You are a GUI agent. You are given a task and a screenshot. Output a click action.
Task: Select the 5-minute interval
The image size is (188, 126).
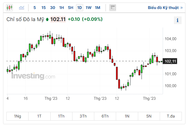point(35,7)
